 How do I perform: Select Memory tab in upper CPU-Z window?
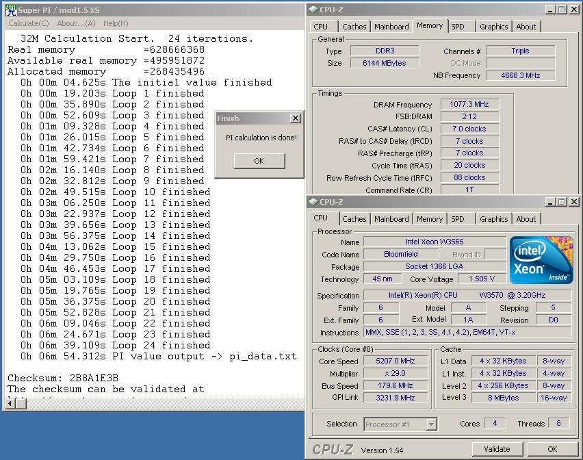pyautogui.click(x=430, y=25)
